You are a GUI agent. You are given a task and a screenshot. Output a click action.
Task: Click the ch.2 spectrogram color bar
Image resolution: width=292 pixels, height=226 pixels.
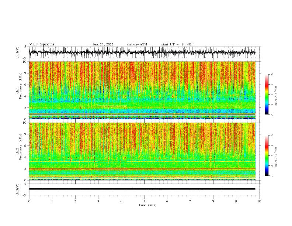pos(267,155)
